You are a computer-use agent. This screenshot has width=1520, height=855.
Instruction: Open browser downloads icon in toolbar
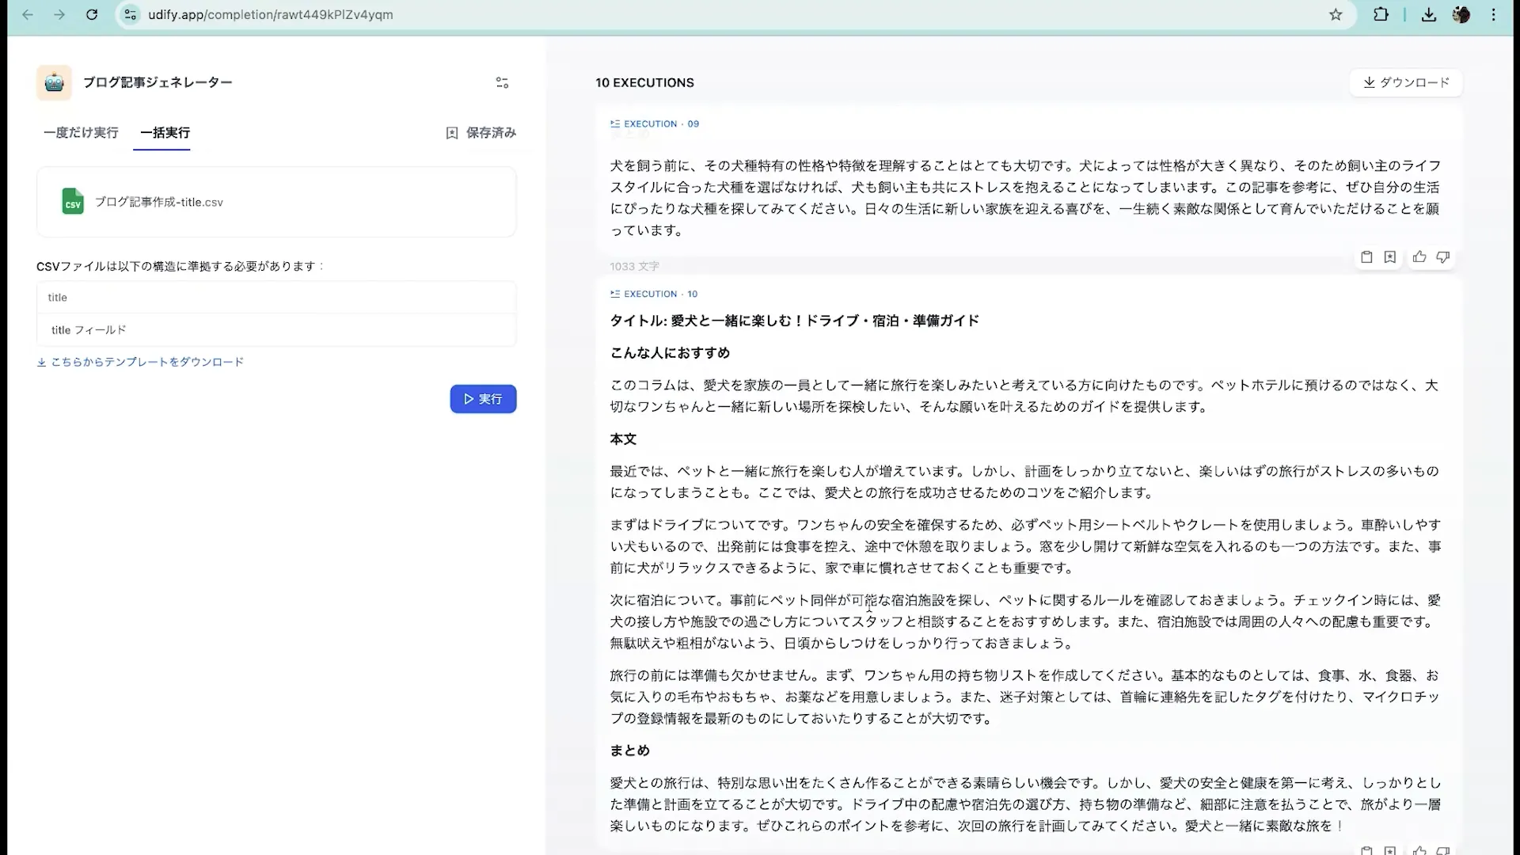pos(1428,15)
